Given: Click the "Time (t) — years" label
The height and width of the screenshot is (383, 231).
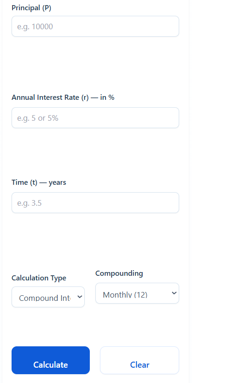Looking at the screenshot, I should 39,182.
